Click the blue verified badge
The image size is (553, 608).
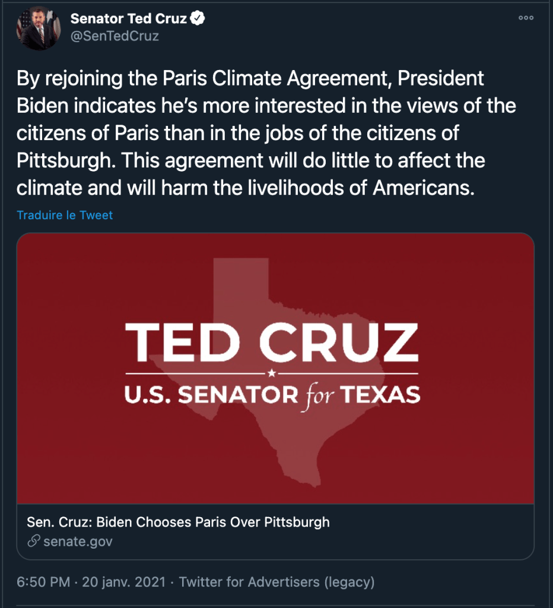click(x=198, y=18)
